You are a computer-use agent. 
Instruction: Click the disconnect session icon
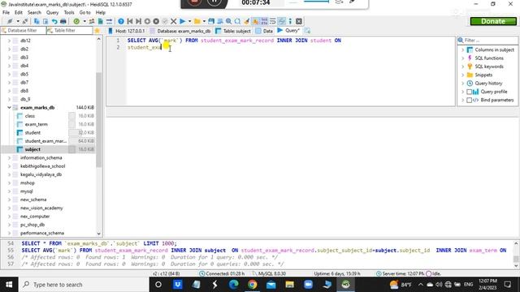click(25, 21)
